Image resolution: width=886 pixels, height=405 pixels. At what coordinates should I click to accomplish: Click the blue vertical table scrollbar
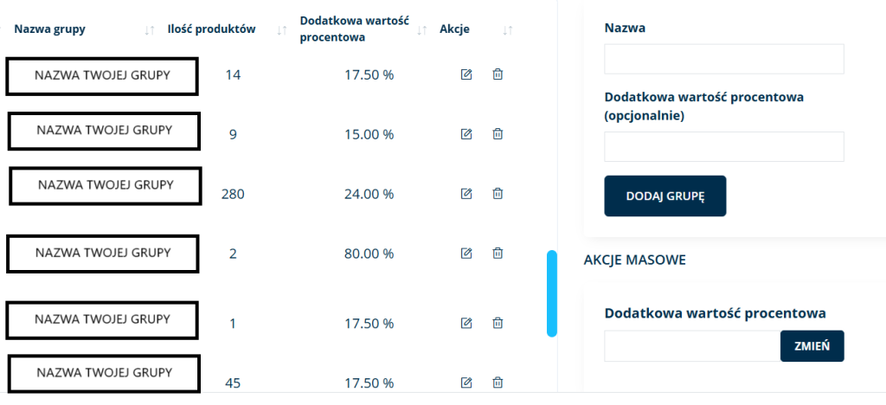pyautogui.click(x=551, y=293)
